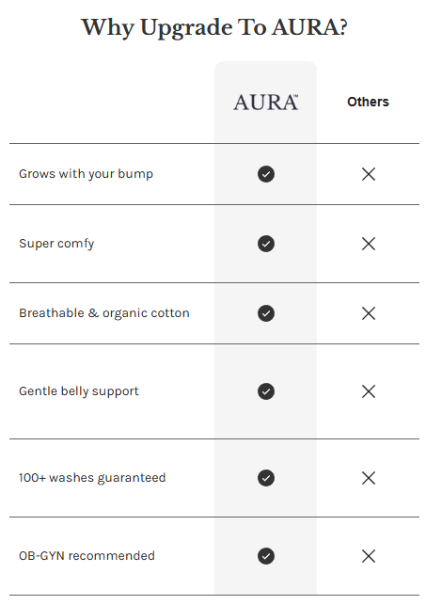426x605 pixels.
Task: Click the Why Upgrade To AURA? heading
Action: tap(214, 28)
